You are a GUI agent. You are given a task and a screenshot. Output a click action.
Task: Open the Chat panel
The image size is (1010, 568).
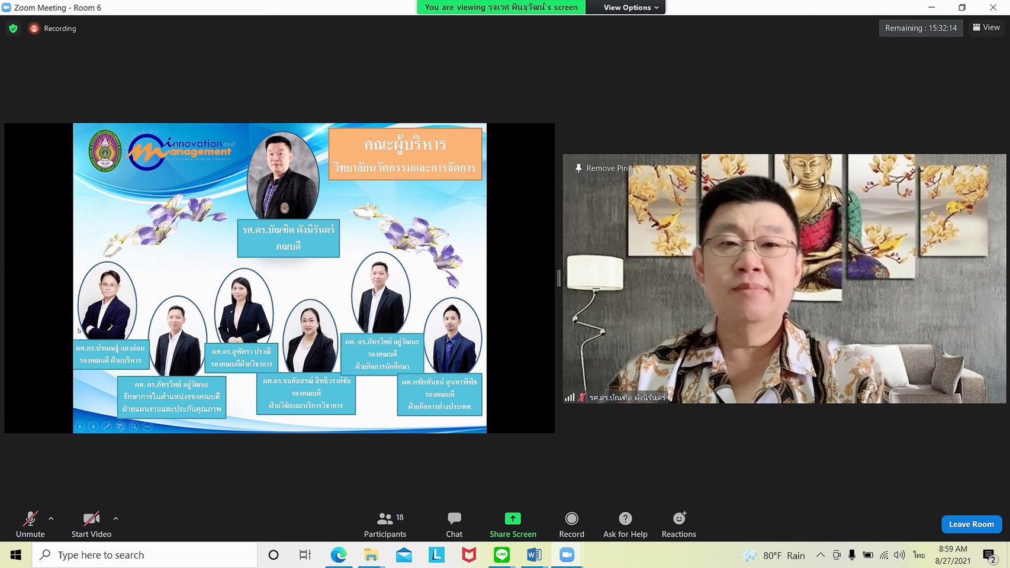pos(454,524)
